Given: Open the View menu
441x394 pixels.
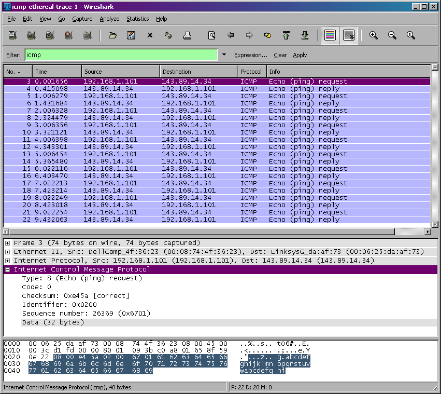Looking at the screenshot, I should 45,19.
